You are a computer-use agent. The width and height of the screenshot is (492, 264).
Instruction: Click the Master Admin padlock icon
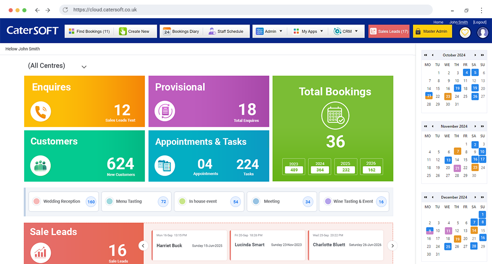pyautogui.click(x=419, y=31)
